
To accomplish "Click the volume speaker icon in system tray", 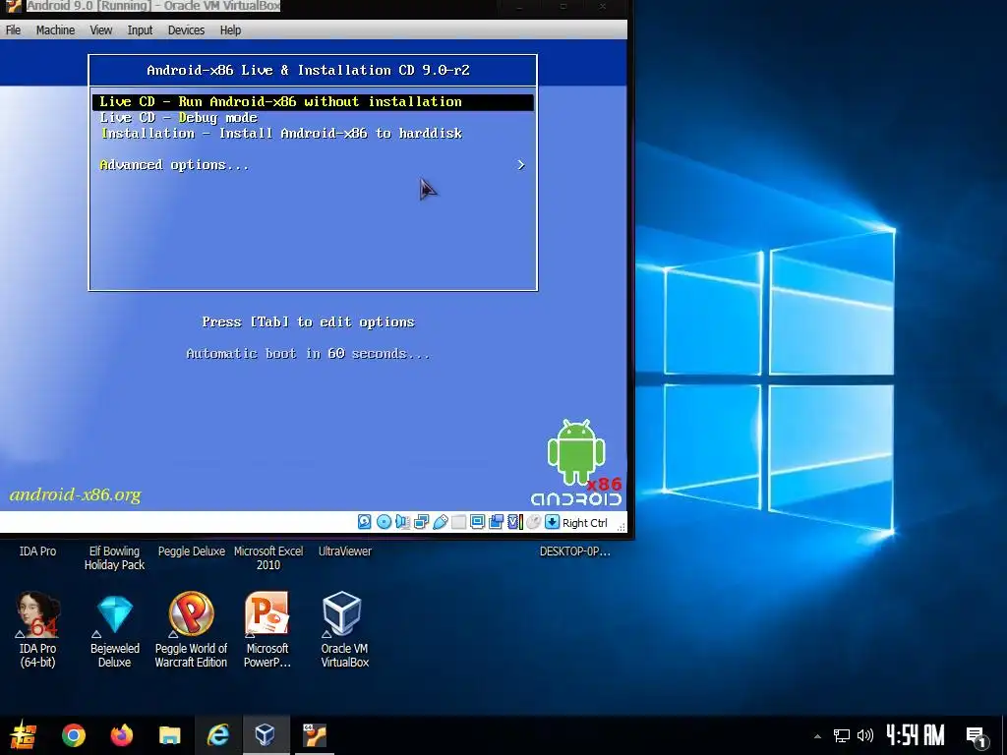I will coord(865,735).
